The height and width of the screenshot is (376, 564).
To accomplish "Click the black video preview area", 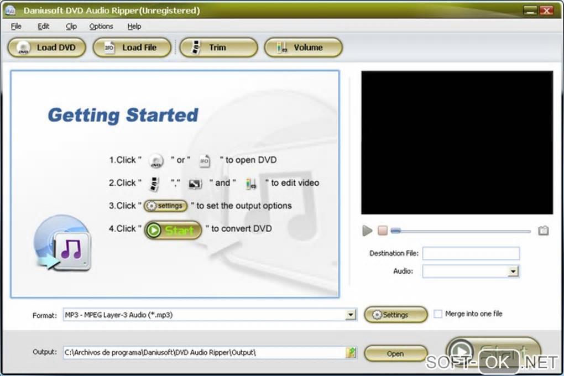I will coord(457,143).
